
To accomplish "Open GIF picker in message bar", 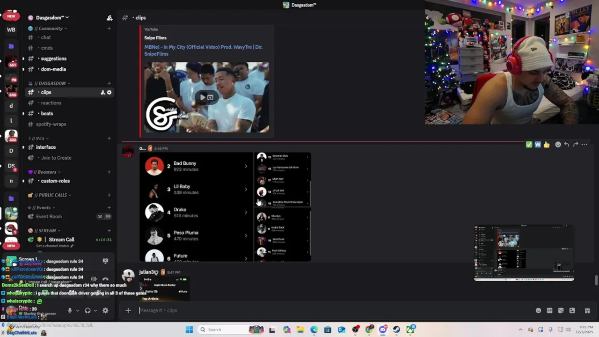I will coord(549,310).
